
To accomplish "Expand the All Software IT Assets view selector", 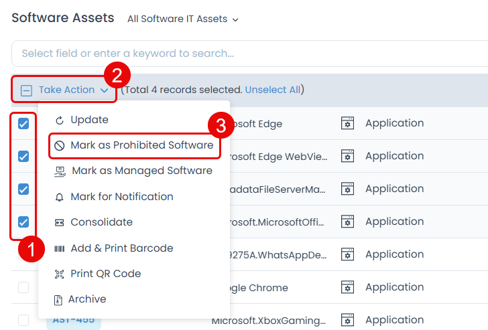I will (x=183, y=19).
